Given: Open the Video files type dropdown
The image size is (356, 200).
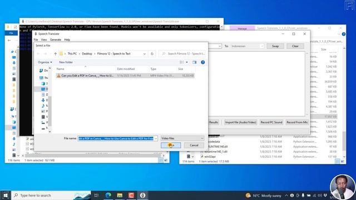Looking at the screenshot, I should tap(182, 138).
